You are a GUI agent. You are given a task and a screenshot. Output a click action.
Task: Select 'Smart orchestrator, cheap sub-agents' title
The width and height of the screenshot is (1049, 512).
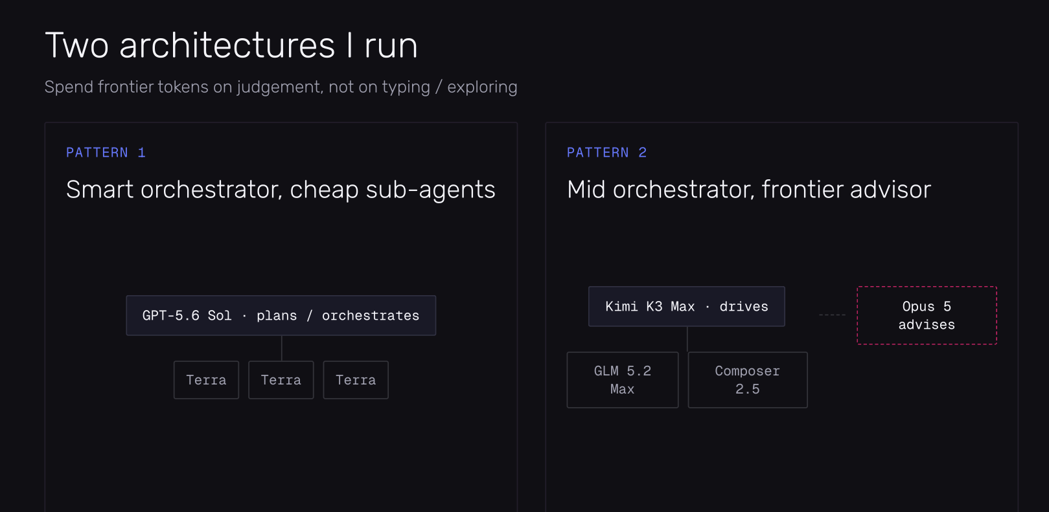click(x=281, y=190)
